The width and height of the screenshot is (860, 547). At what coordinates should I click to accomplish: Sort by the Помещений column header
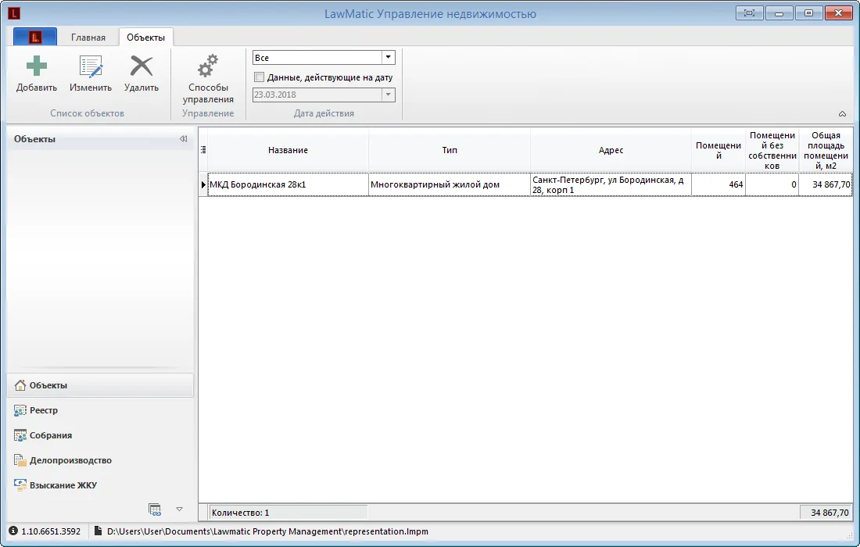(x=718, y=150)
